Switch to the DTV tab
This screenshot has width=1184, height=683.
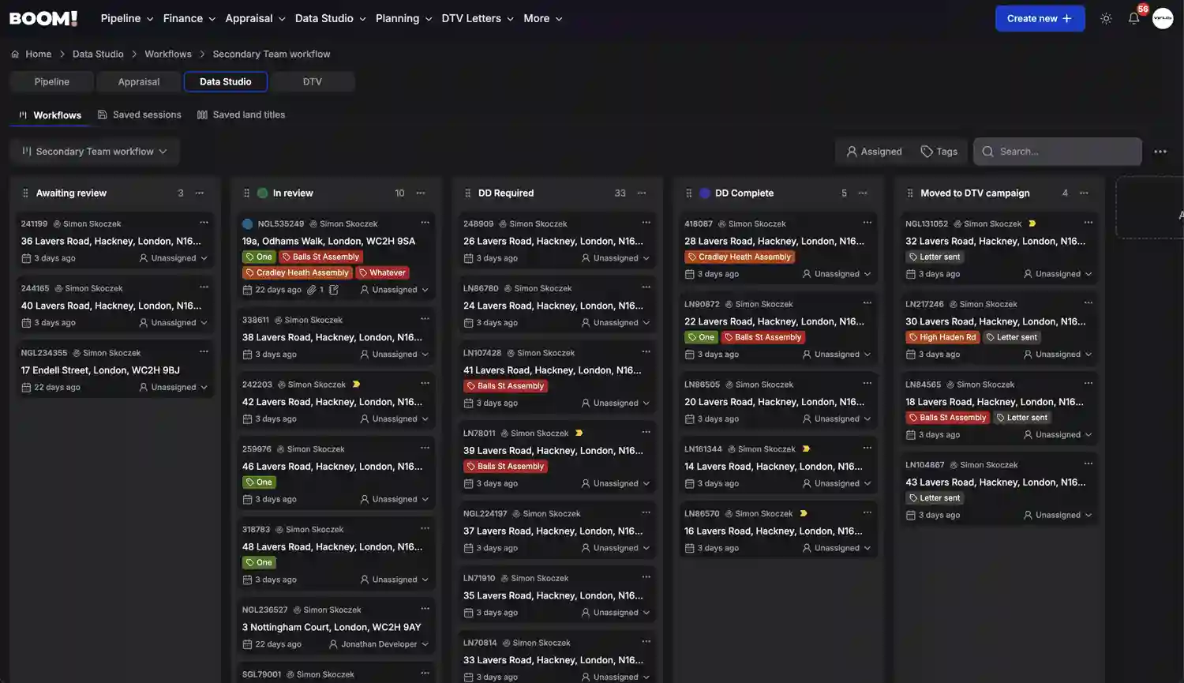pyautogui.click(x=313, y=81)
